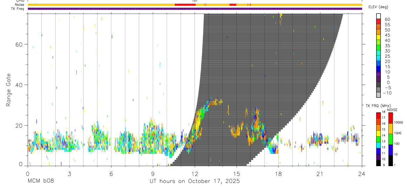Click the long red segment in the Noise bar

tap(185, 5)
